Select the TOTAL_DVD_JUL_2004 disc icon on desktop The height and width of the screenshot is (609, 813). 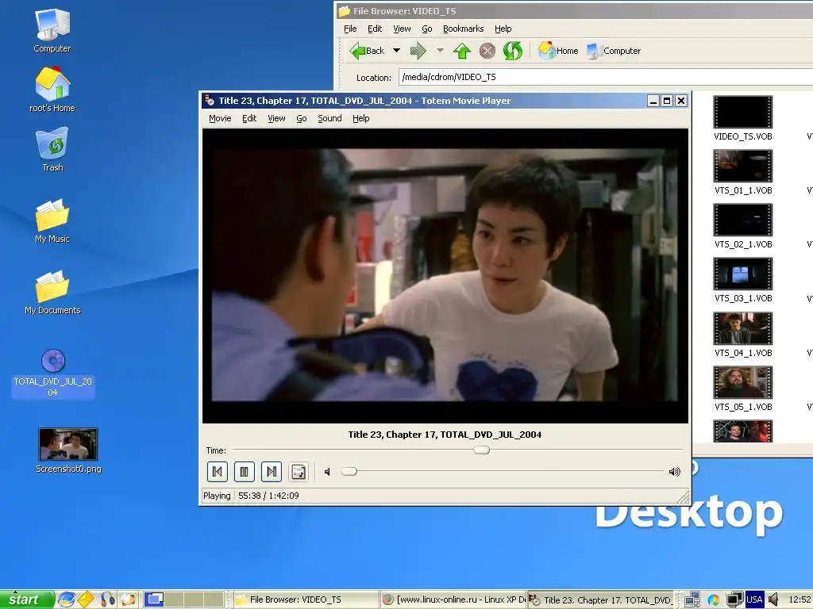point(52,362)
